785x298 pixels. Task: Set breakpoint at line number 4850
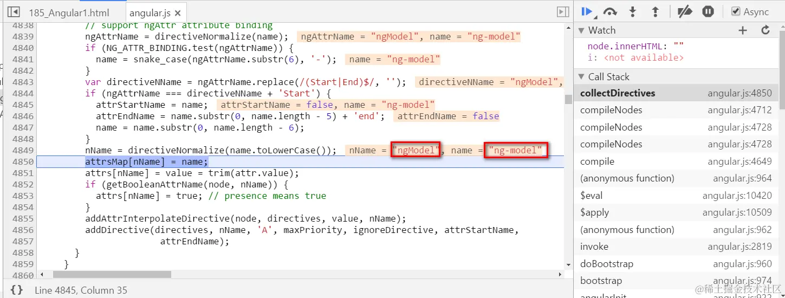pyautogui.click(x=23, y=162)
